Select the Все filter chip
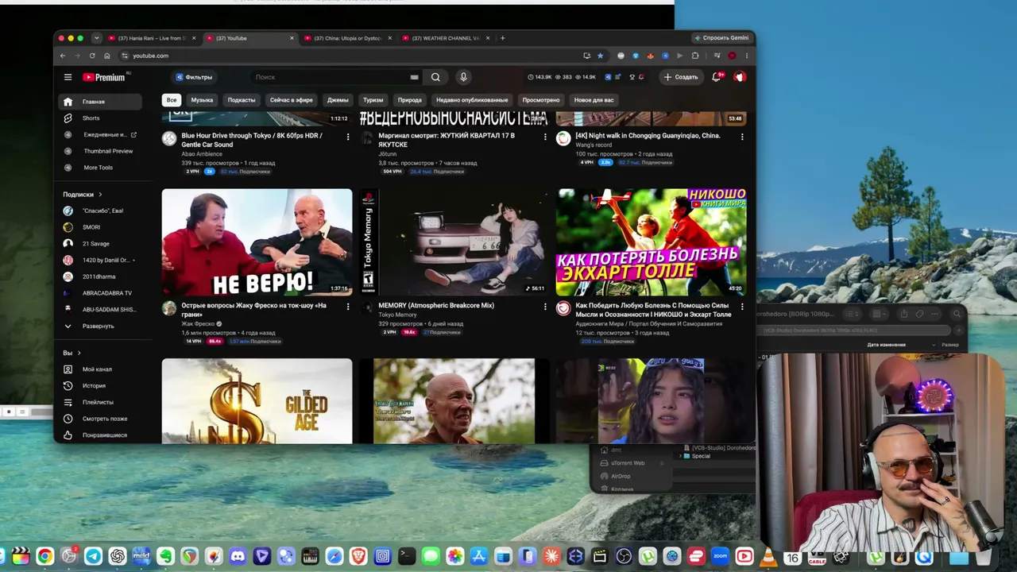Image resolution: width=1017 pixels, height=572 pixels. click(x=172, y=100)
